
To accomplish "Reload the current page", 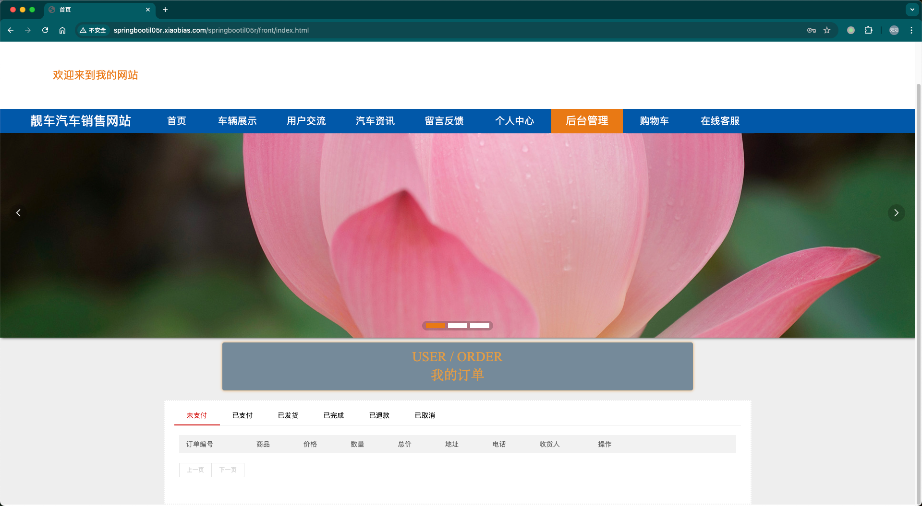I will coord(45,30).
